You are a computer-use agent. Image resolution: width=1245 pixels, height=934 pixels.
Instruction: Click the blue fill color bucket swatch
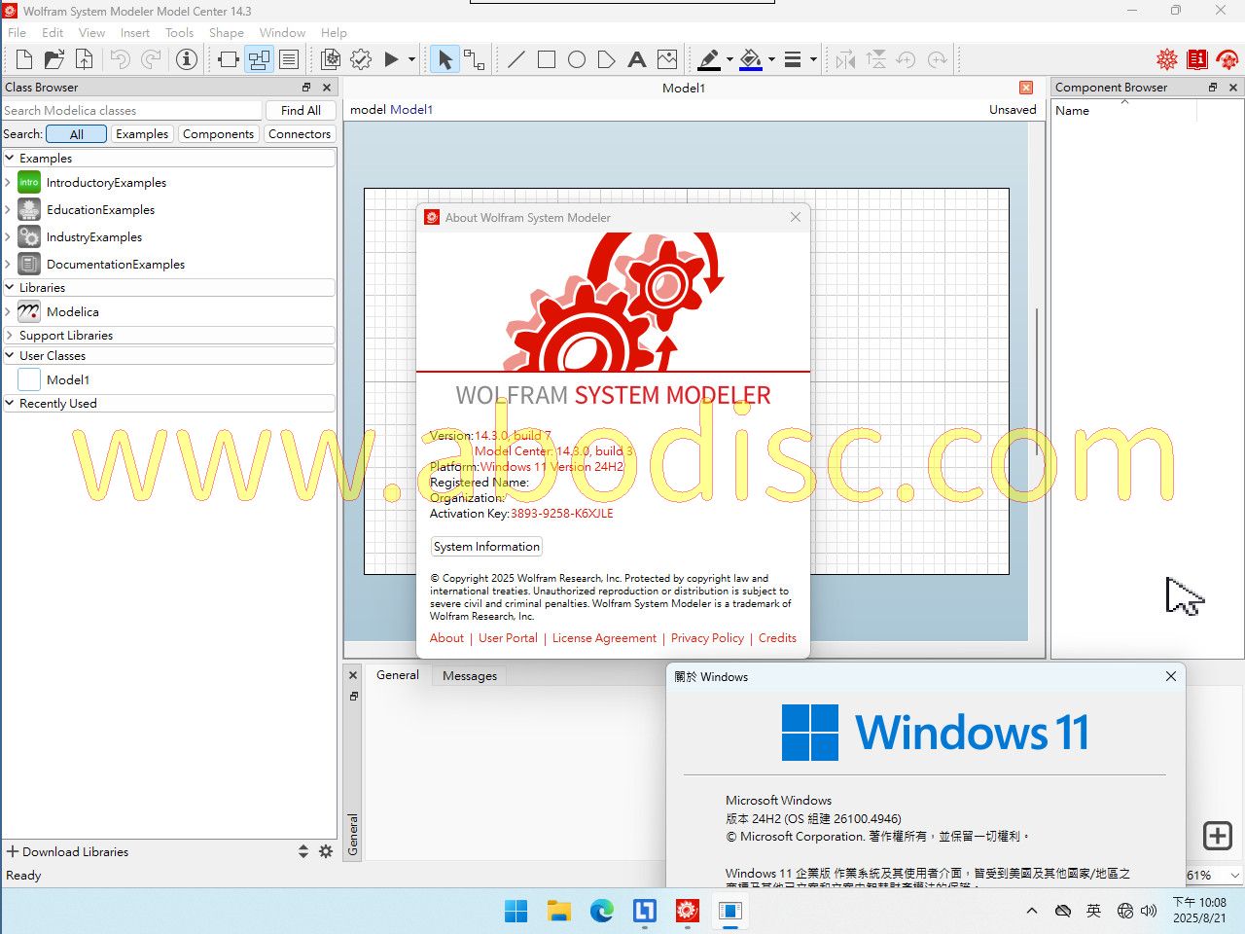click(751, 59)
